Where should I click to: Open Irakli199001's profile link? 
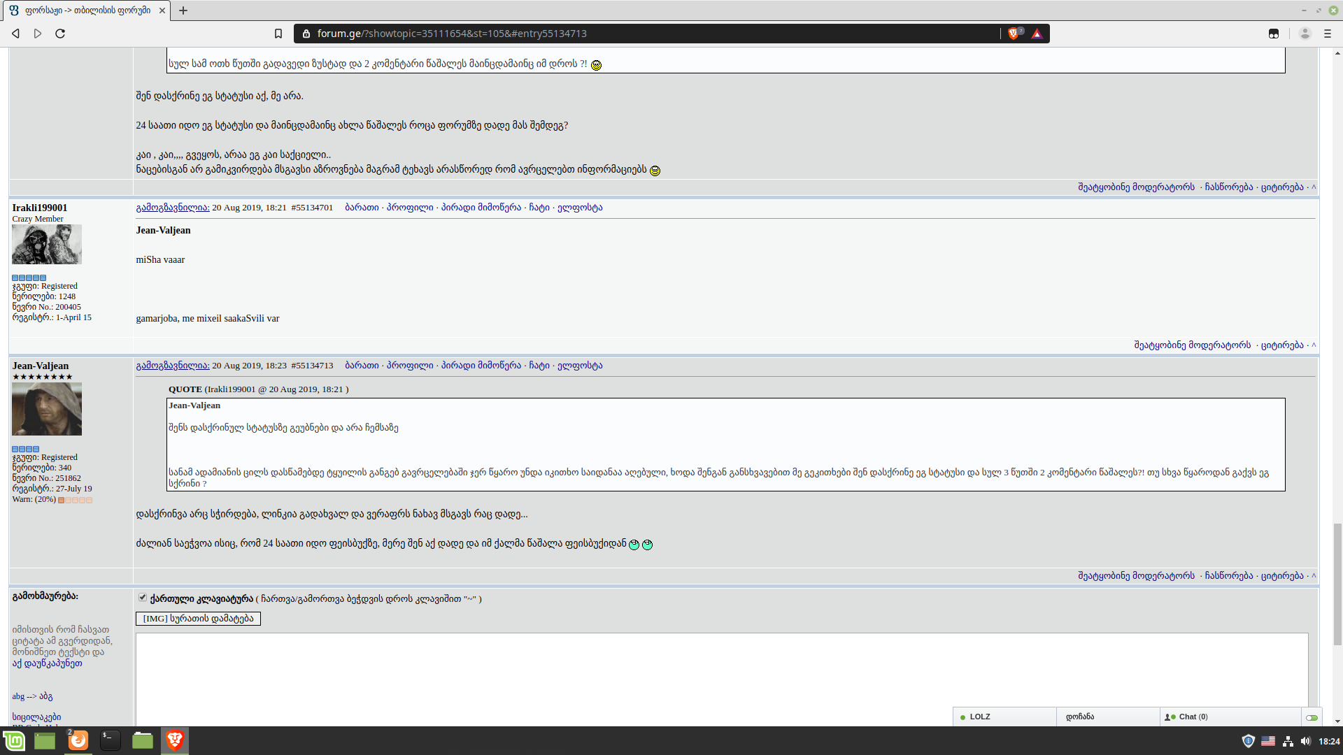tap(409, 208)
